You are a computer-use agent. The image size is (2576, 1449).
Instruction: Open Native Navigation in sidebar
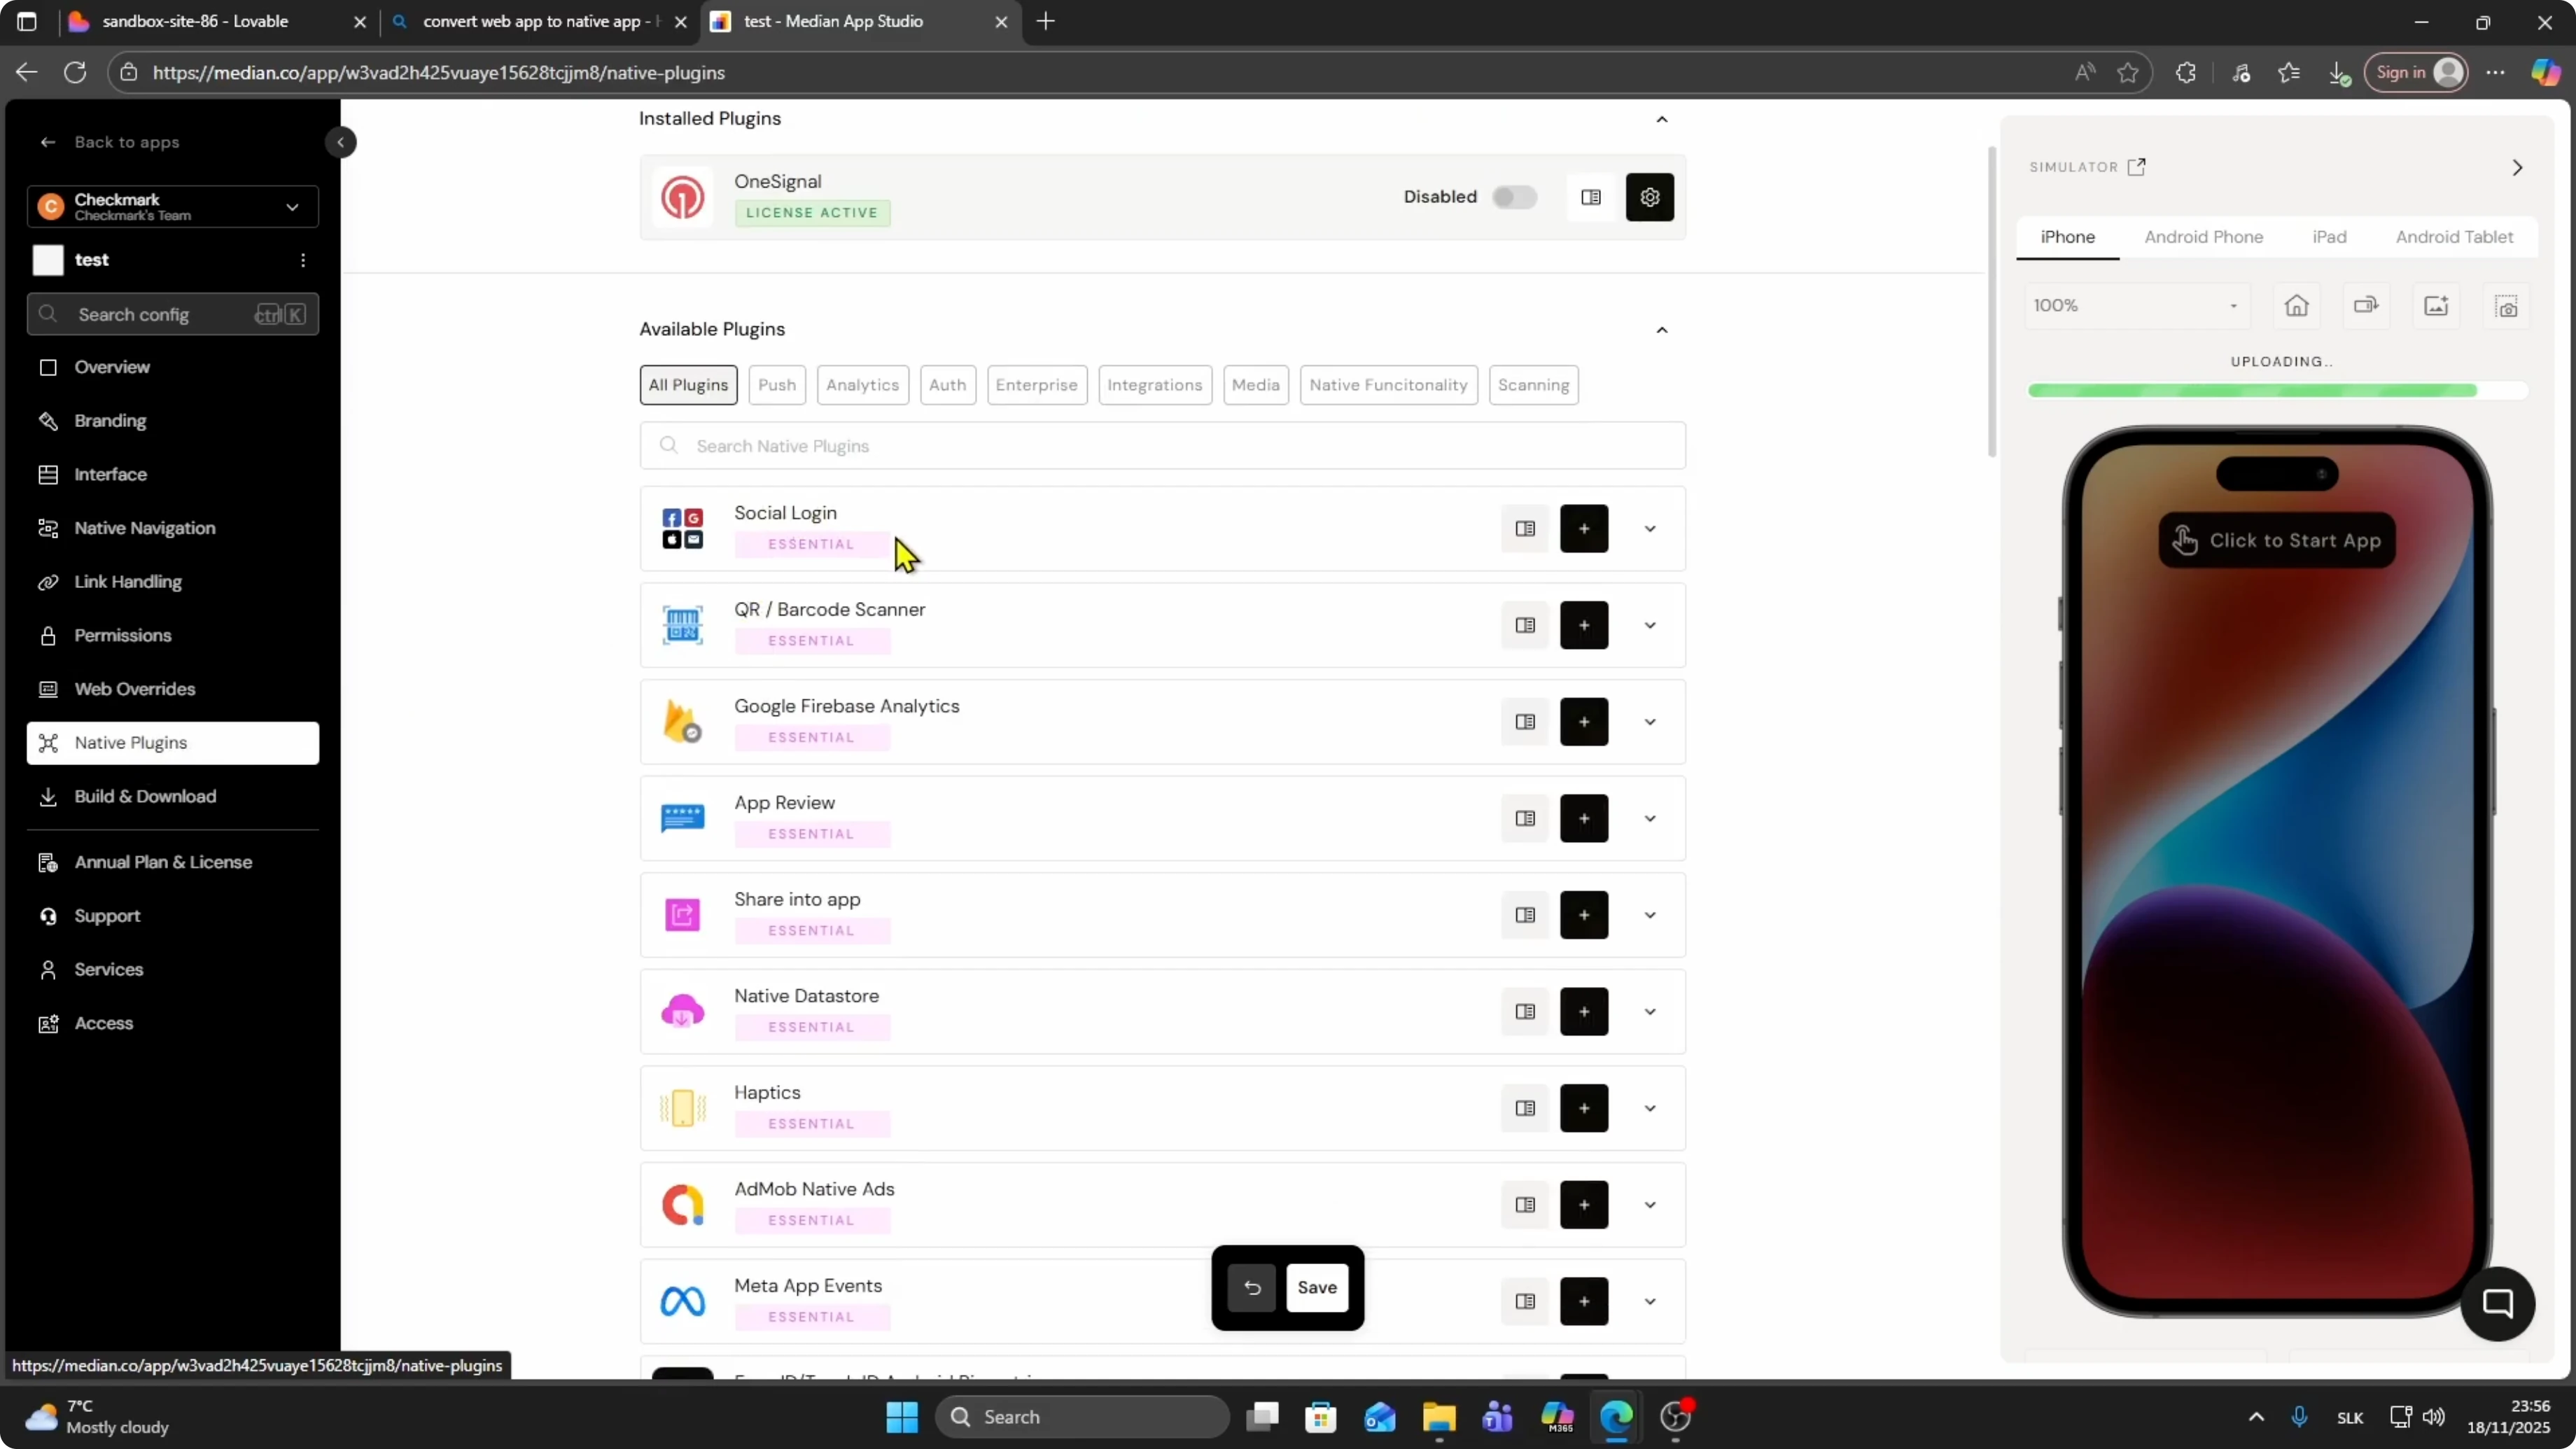pyautogui.click(x=172, y=528)
